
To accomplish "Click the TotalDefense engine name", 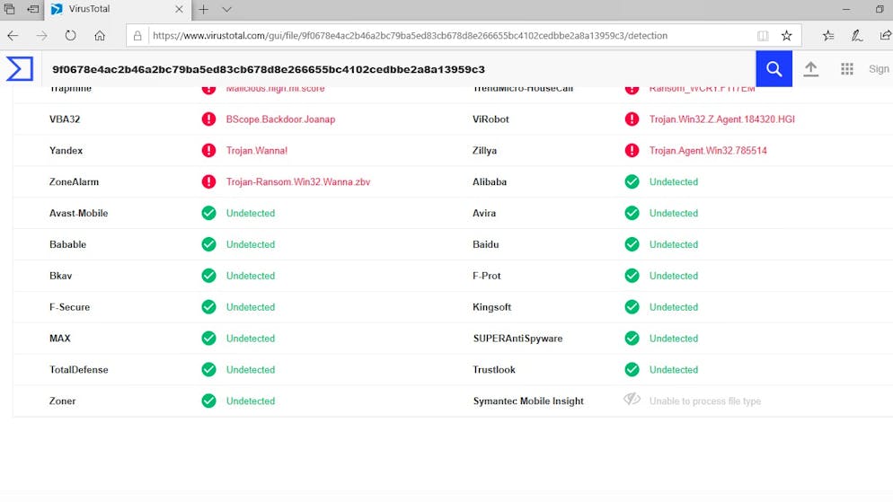I will [x=78, y=369].
